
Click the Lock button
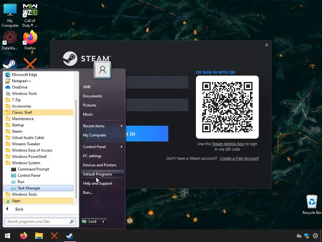(x=90, y=222)
